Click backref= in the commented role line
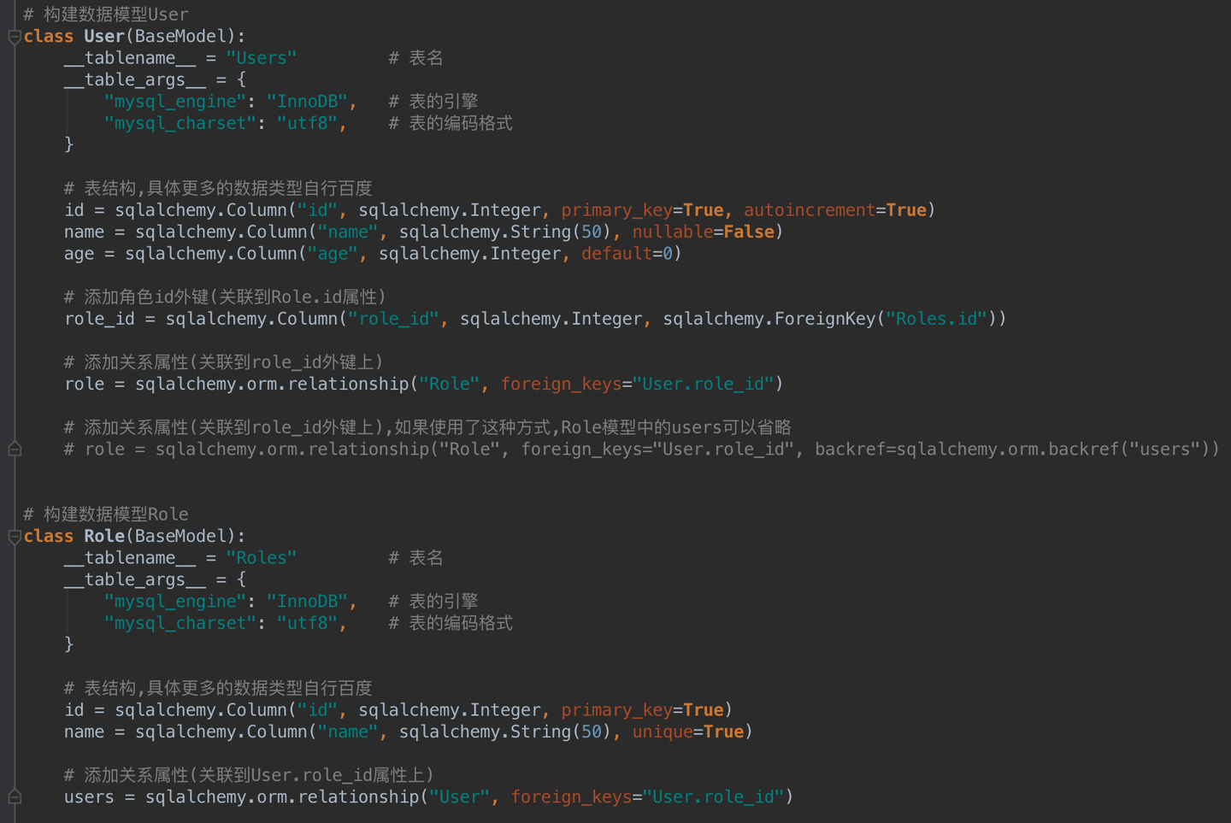Screen dimensions: 1231x823 click(x=855, y=450)
